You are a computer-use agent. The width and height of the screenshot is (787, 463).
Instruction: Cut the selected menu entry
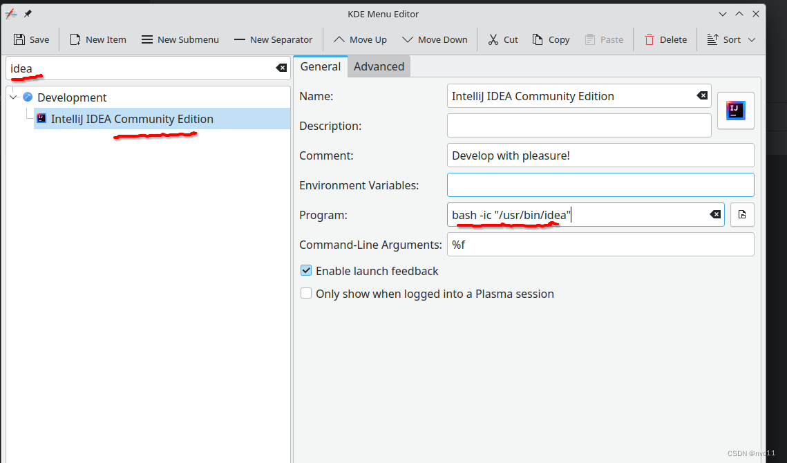[503, 39]
